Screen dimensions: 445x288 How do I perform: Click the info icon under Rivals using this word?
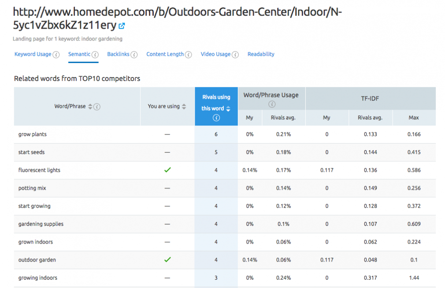(216, 118)
